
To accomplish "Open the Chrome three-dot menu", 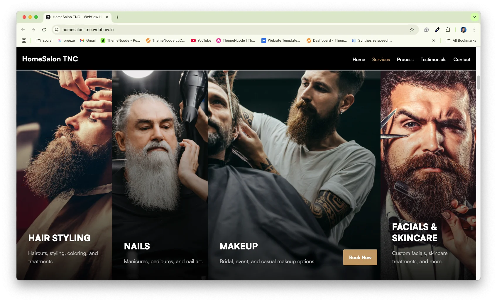I will click(x=474, y=30).
